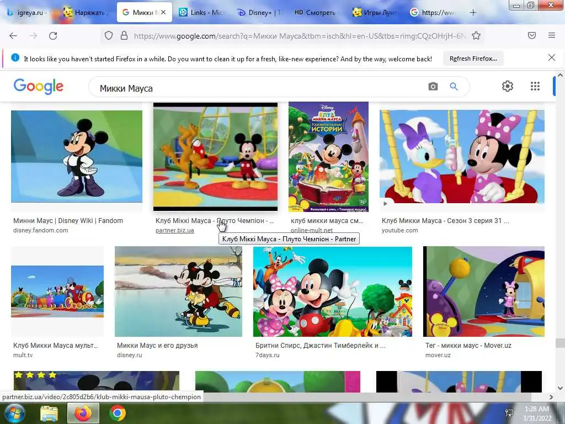
Task: Open Google quick settings gear
Action: pos(508,86)
